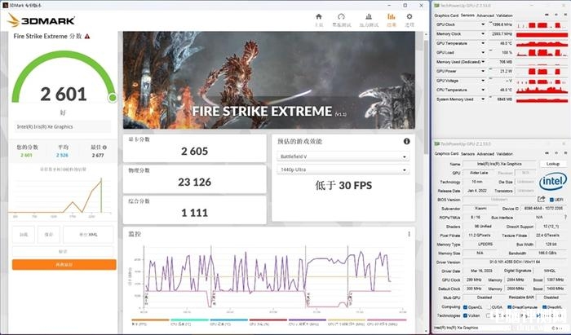Screen dimensions: 571x335
Task: Toggle the DirectML checkbox in GPU-Z
Action: (544, 307)
